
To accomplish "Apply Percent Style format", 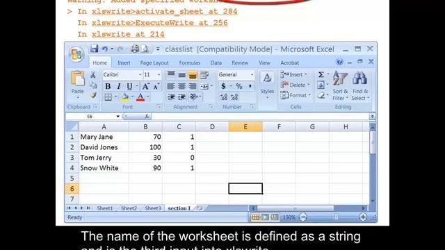I will click(239, 86).
